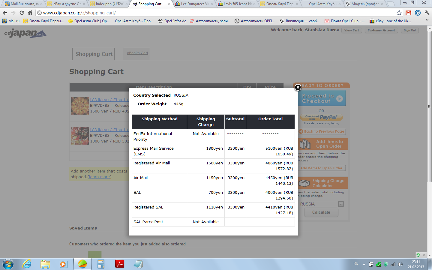Switch to Модель Wikipedia tab
Image resolution: width=432 pixels, height=270 pixels.
coord(365,4)
